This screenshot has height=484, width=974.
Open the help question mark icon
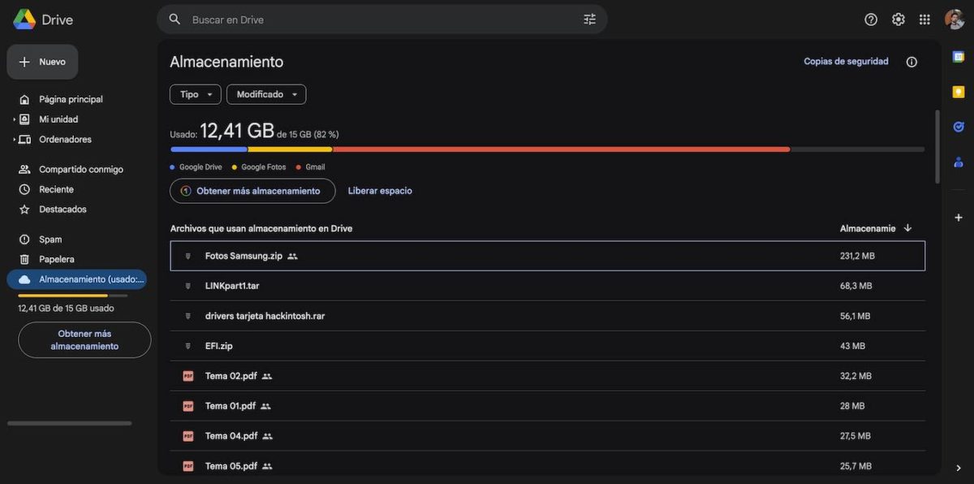tap(871, 19)
